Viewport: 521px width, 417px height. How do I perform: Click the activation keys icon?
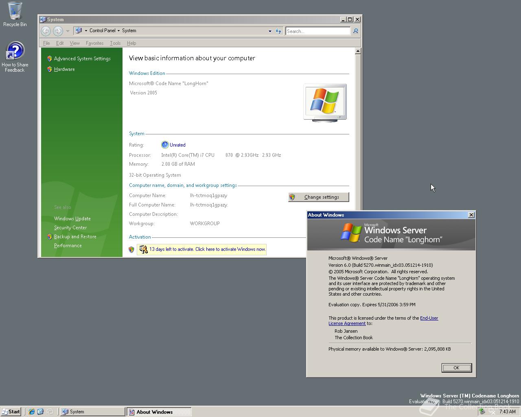[143, 249]
